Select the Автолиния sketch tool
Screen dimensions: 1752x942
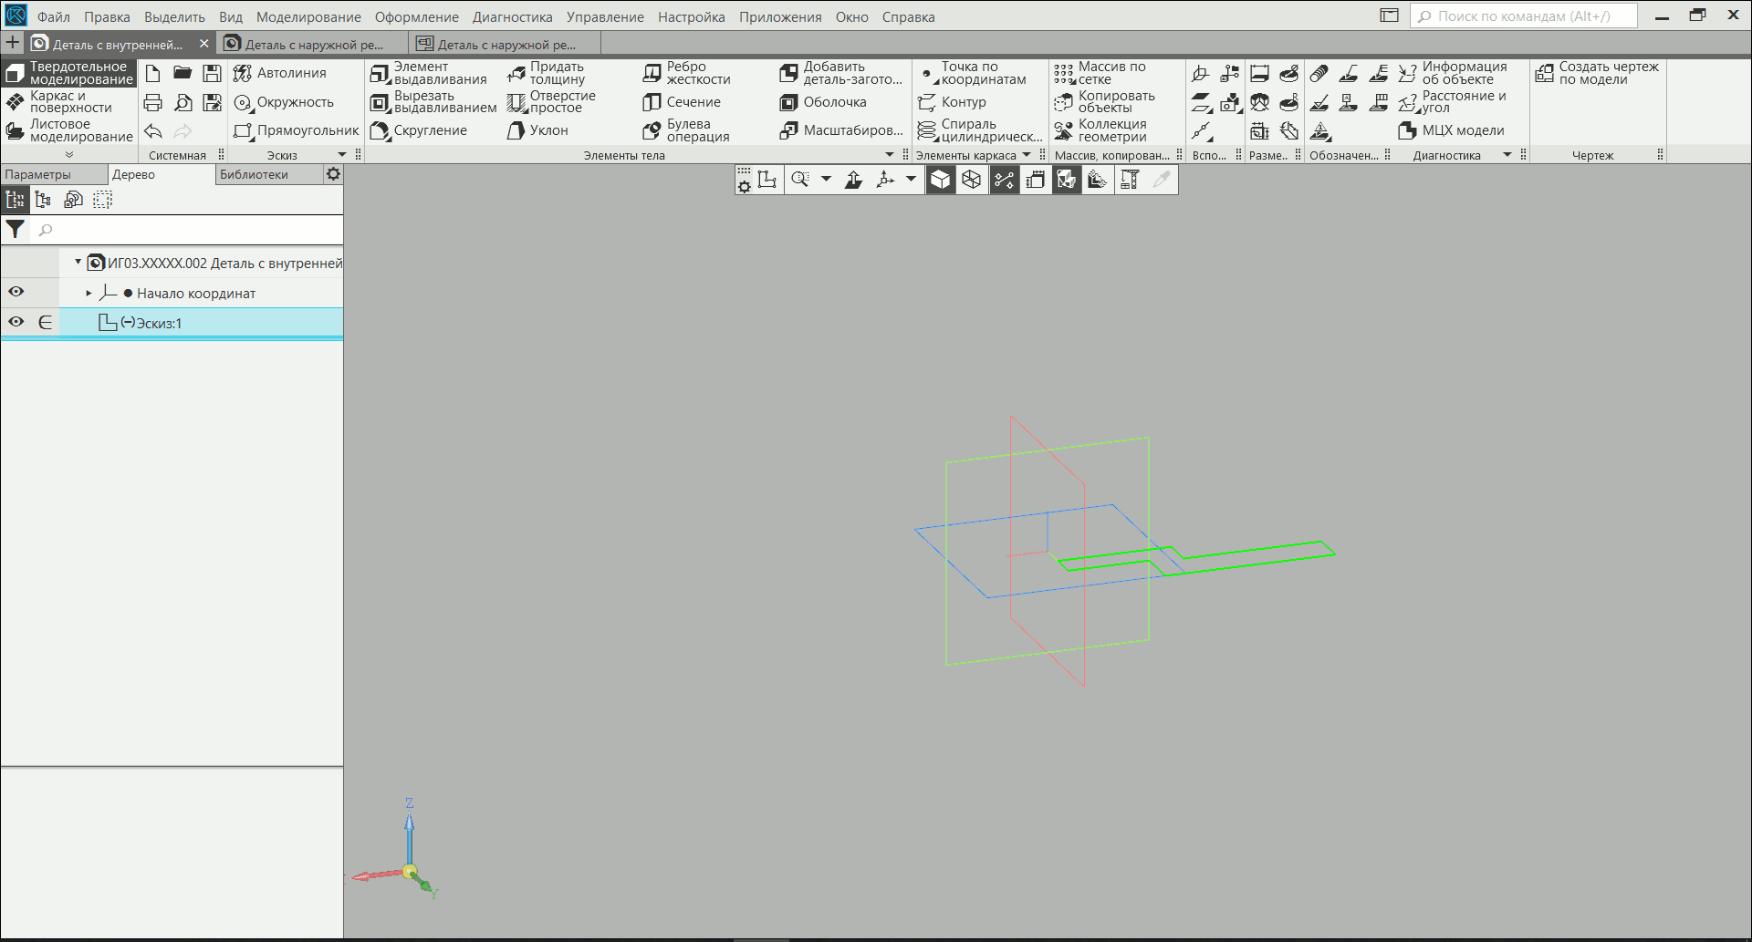tap(279, 73)
